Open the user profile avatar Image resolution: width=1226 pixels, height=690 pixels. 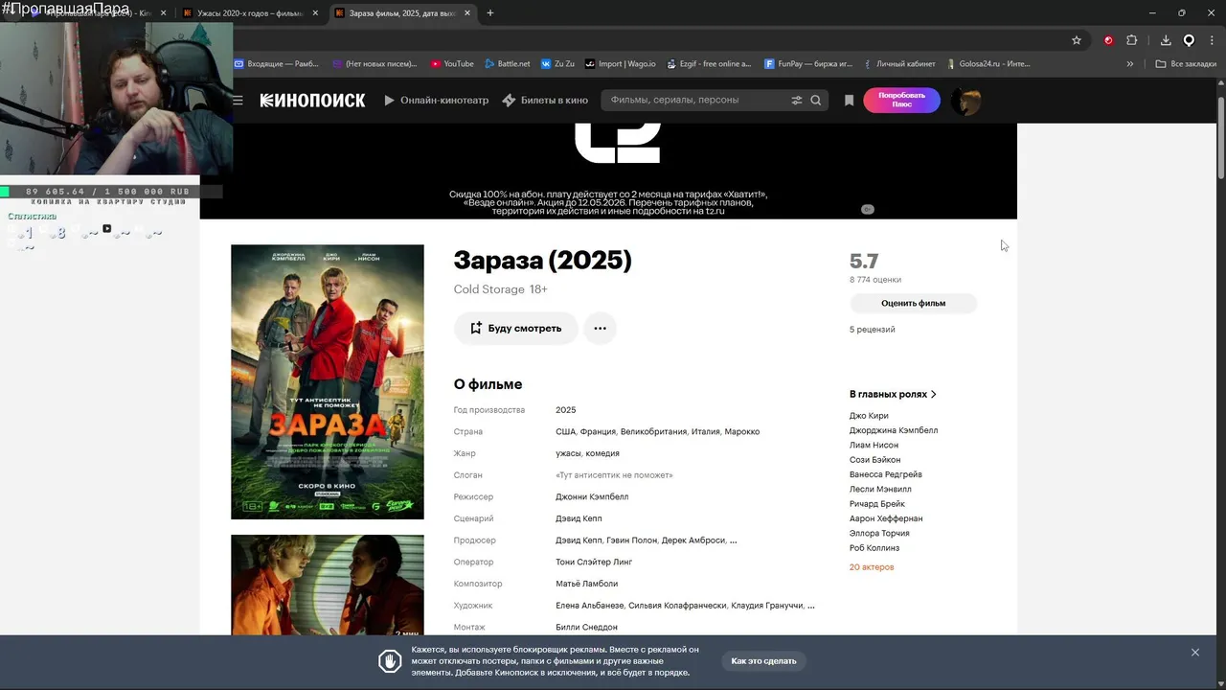pyautogui.click(x=965, y=101)
